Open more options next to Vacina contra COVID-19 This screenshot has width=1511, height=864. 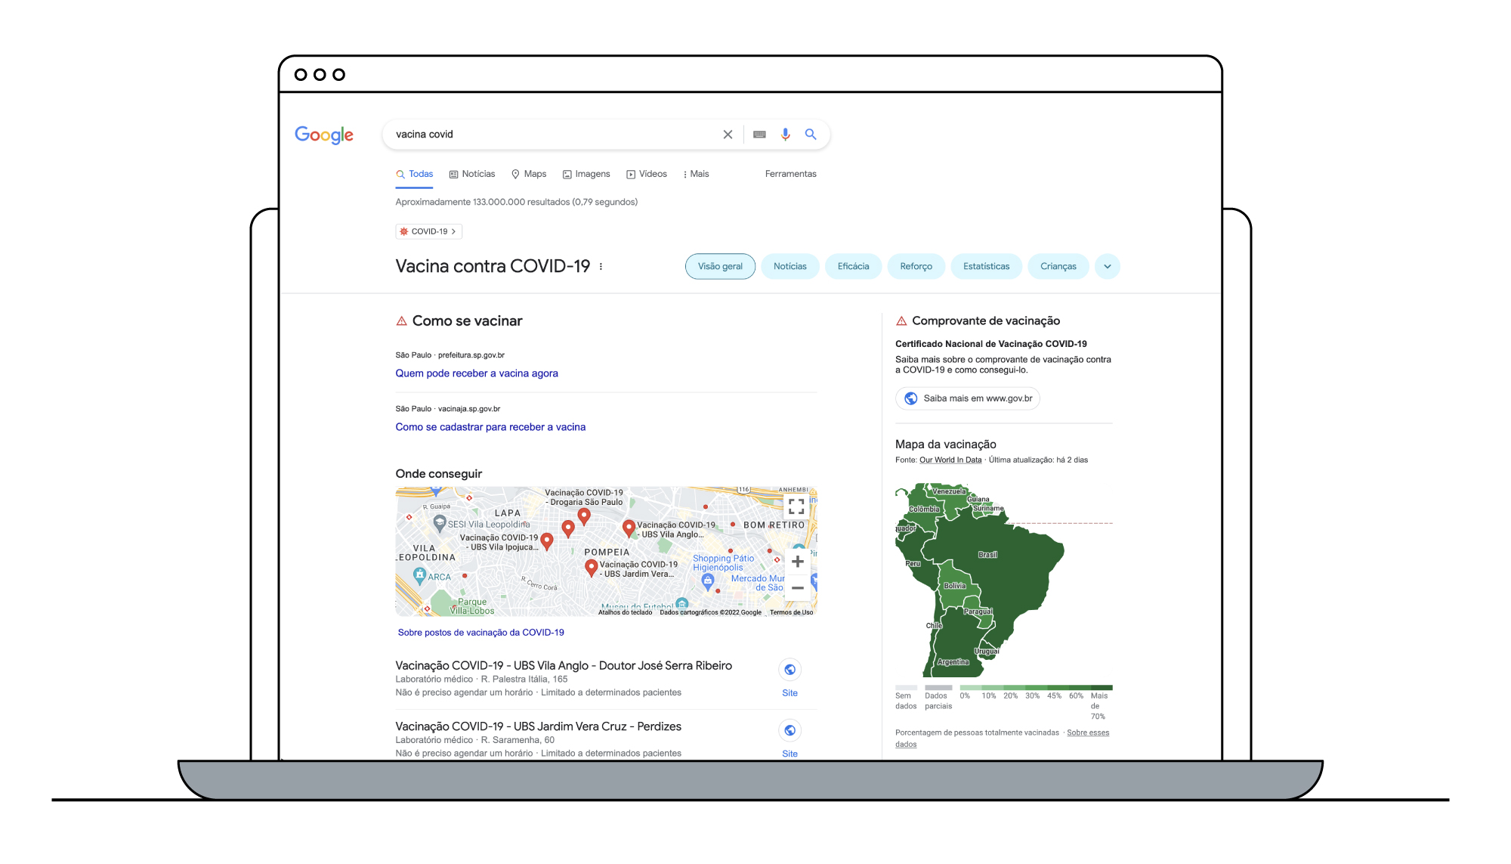coord(601,267)
